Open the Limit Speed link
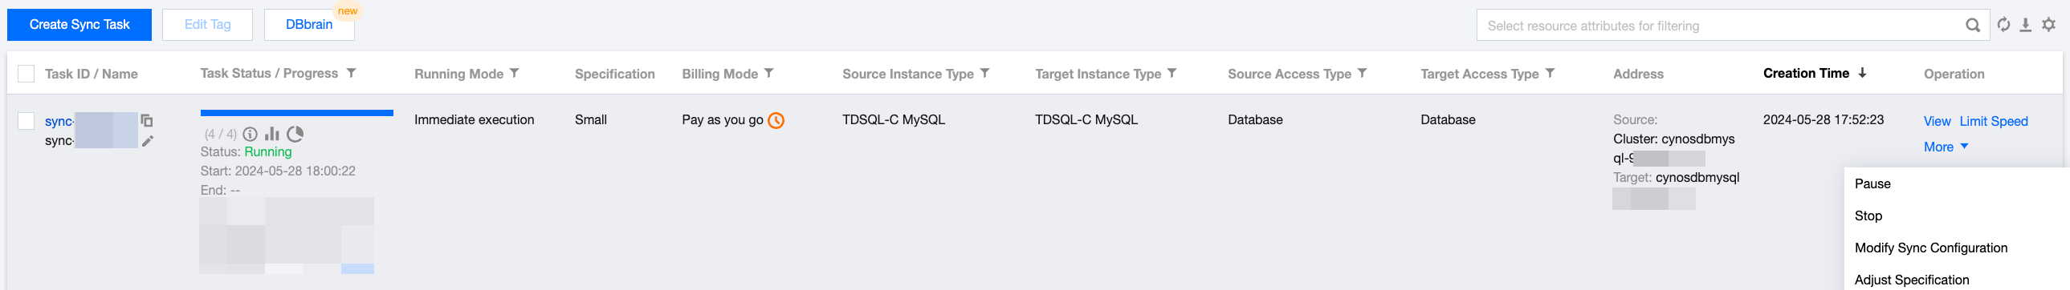 click(x=1994, y=121)
